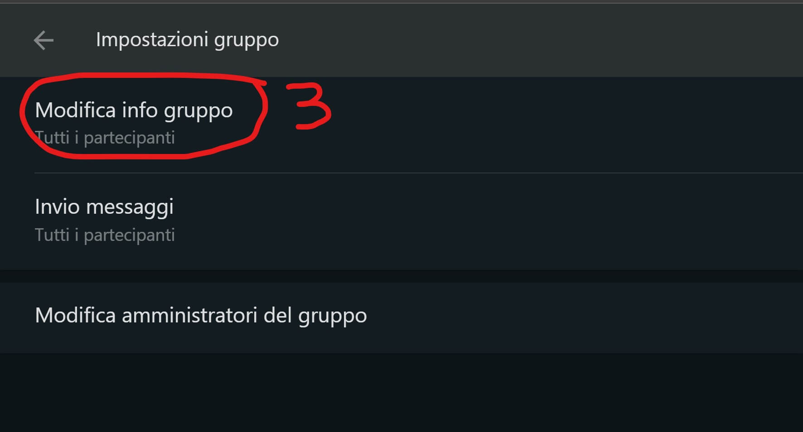The width and height of the screenshot is (803, 432).
Task: Click the word messaggi in Invio messaggi
Action: tap(130, 208)
